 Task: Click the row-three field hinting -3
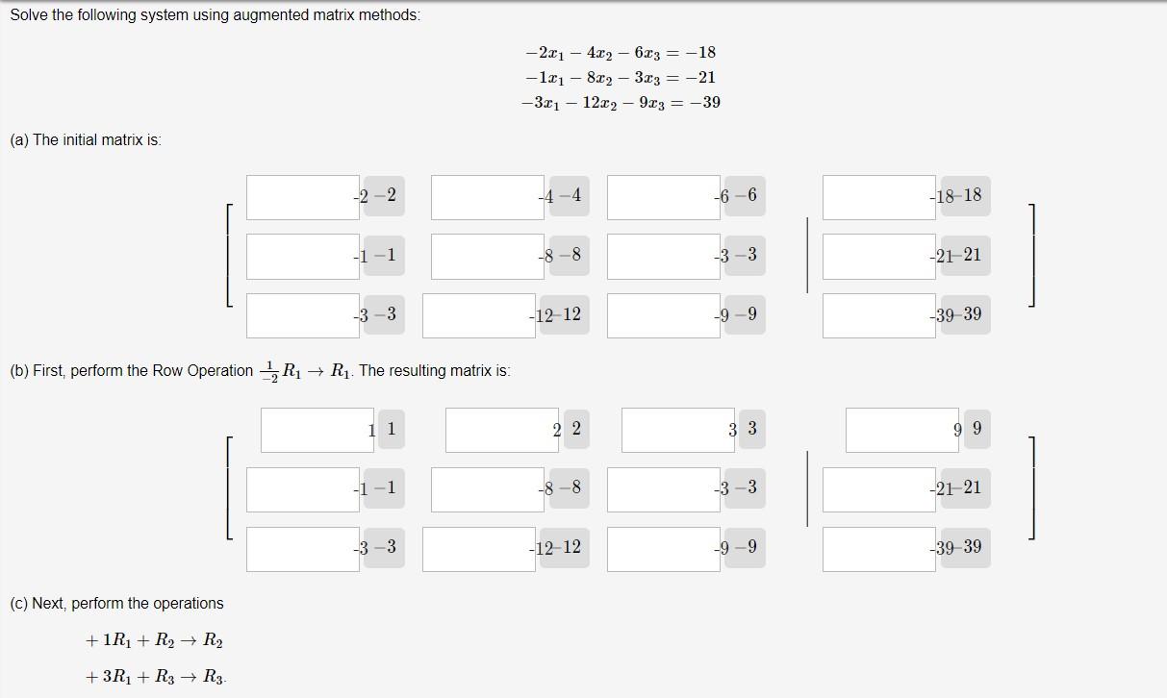pyautogui.click(x=301, y=315)
